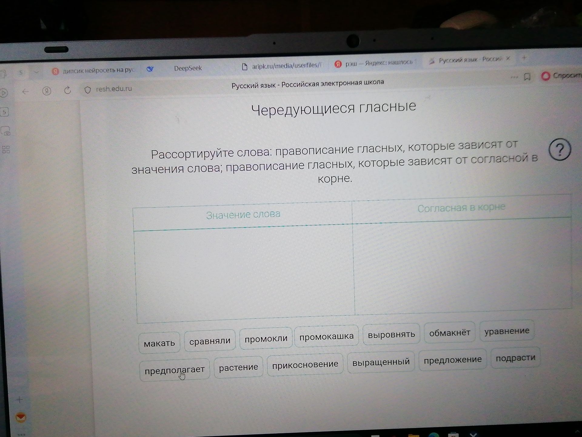
Task: Select the word предполагает
Action: click(x=175, y=370)
